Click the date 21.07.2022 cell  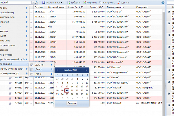point(40,103)
